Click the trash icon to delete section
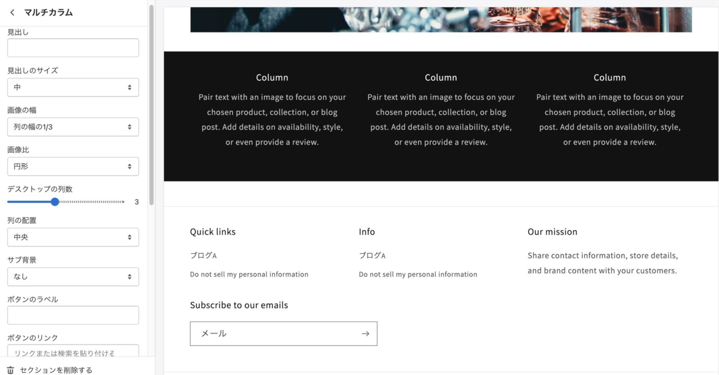 [x=10, y=371]
